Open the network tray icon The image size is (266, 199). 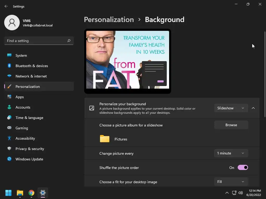[x=234, y=193]
